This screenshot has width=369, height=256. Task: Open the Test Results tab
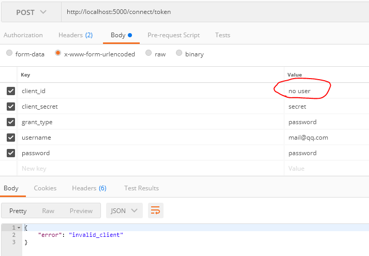coord(141,188)
